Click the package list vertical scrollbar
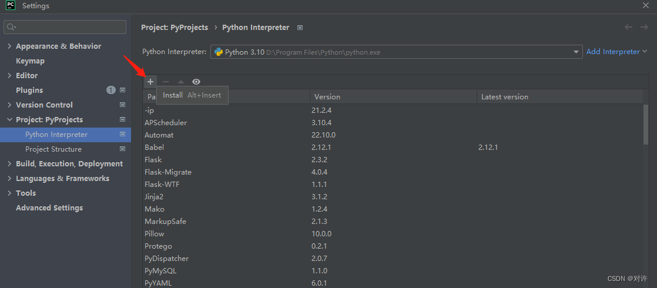 click(x=646, y=124)
